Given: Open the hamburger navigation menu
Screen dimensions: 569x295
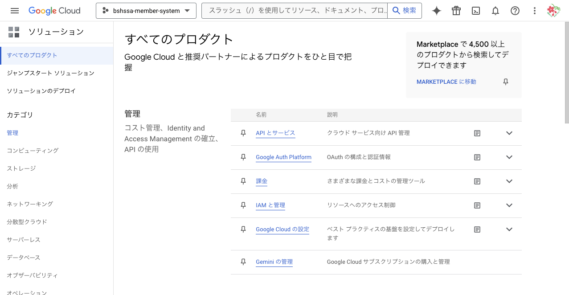Looking at the screenshot, I should [15, 11].
